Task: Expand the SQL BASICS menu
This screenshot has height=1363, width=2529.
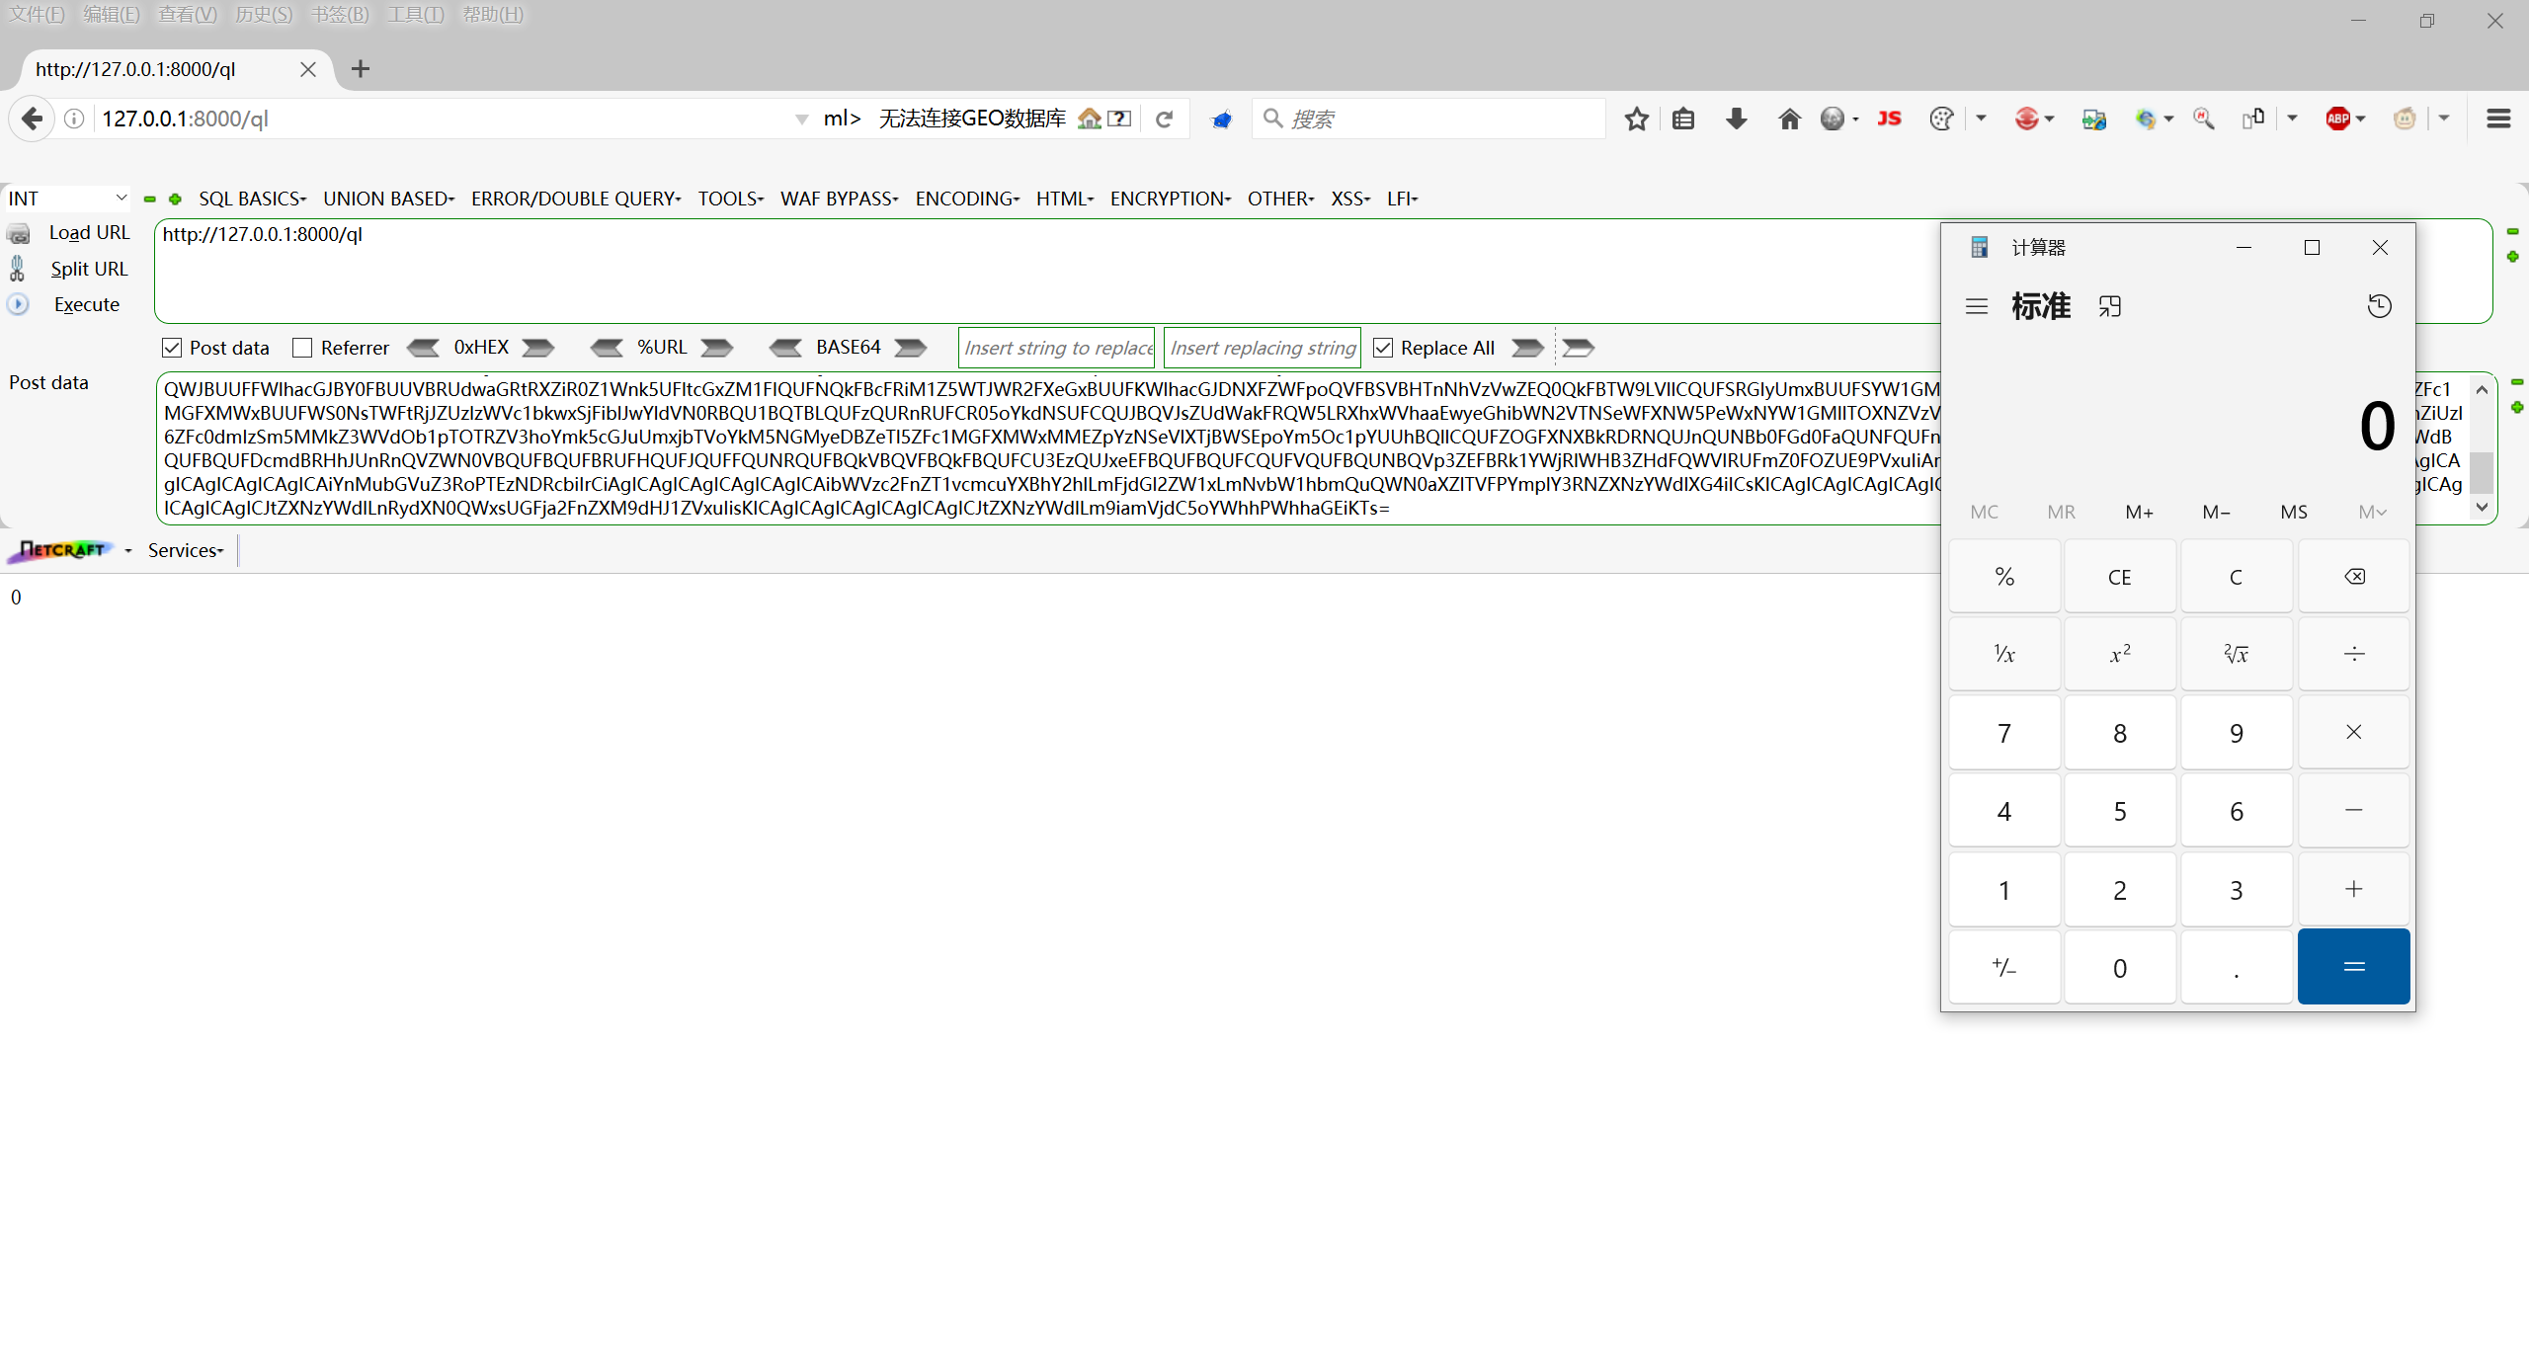Action: [x=252, y=199]
